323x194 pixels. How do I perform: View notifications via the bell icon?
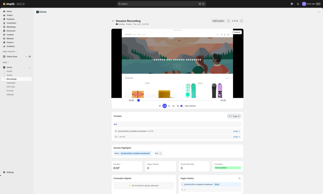coord(298,4)
